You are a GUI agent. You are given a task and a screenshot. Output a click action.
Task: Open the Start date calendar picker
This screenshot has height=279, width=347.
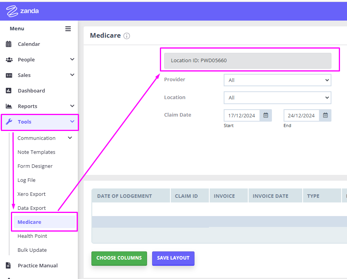click(x=266, y=115)
